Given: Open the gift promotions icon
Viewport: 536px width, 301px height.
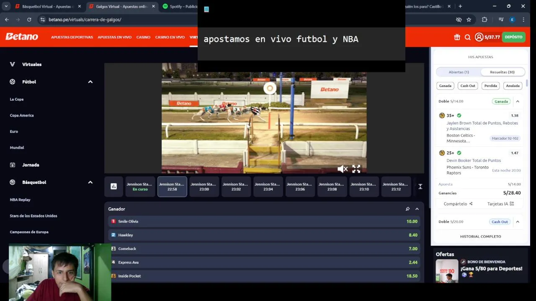Looking at the screenshot, I should tap(457, 37).
